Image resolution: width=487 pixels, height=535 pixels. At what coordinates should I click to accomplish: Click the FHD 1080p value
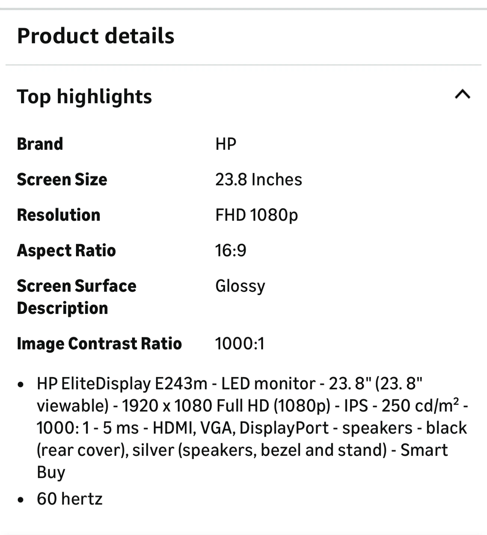coord(256,215)
